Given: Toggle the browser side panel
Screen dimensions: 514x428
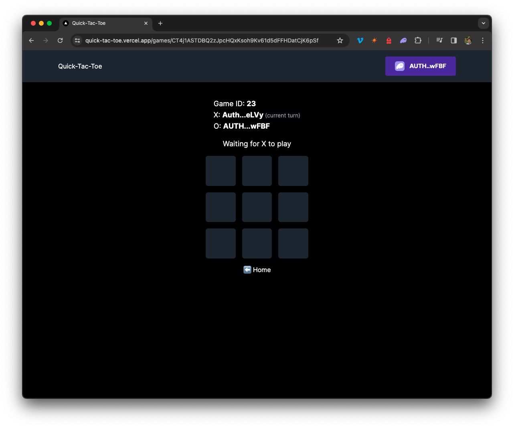Looking at the screenshot, I should coord(454,40).
